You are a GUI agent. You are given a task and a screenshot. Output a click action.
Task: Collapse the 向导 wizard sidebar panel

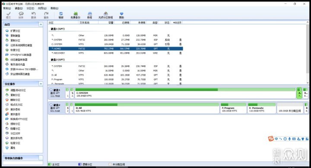[x=41, y=24]
